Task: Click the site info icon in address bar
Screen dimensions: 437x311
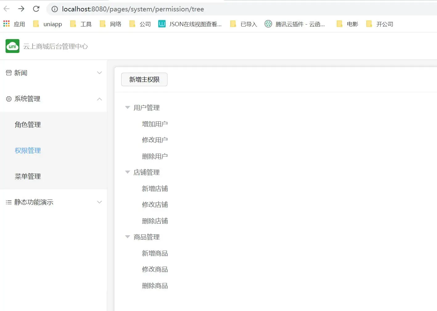Action: pos(55,9)
